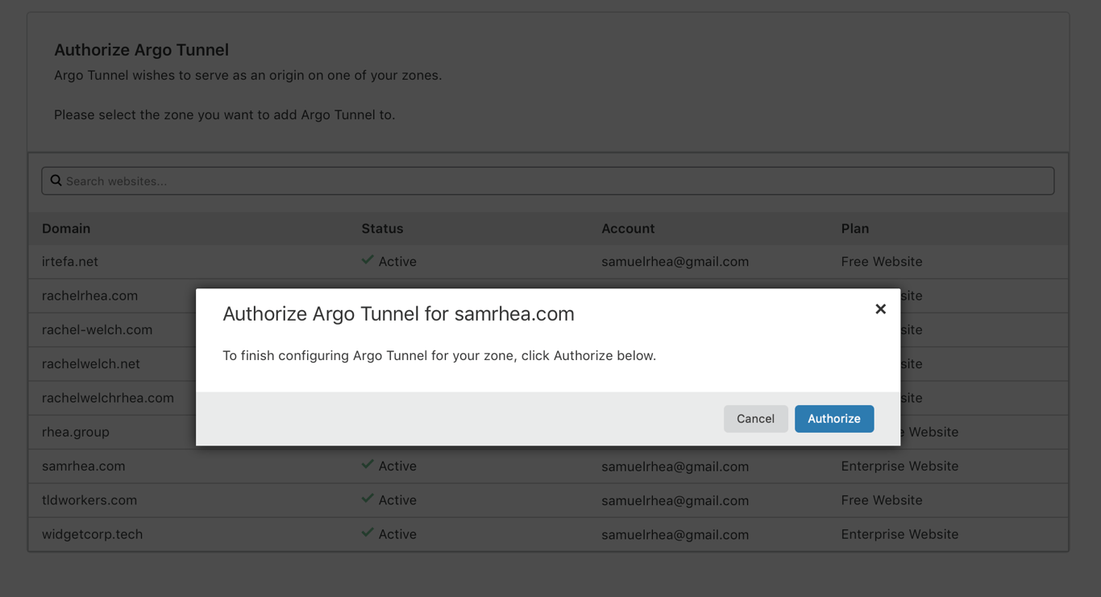Select the rachelrhea.com domain
This screenshot has height=597, width=1101.
89,296
